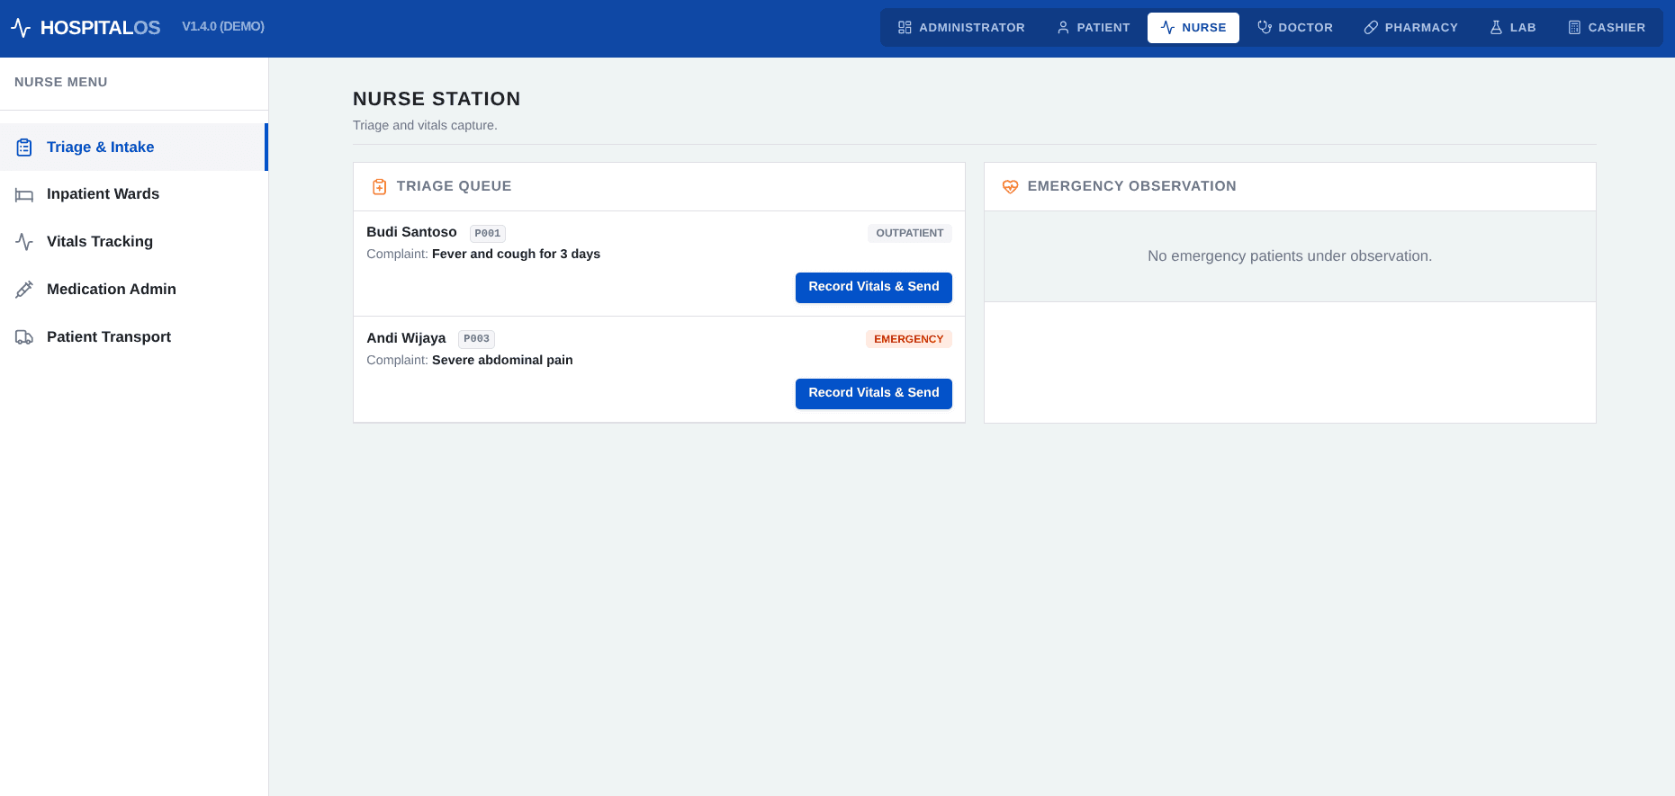
Task: Switch to the Patient role tab
Action: (x=1093, y=28)
